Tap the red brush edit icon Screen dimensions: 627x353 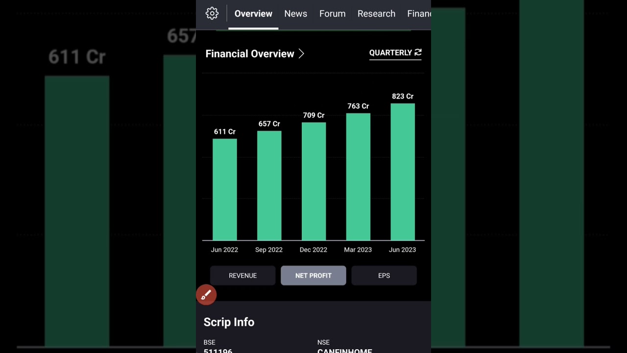click(x=206, y=295)
